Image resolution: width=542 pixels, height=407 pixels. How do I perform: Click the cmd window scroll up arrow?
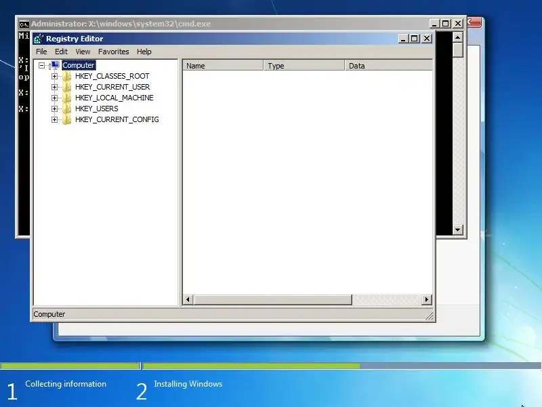(x=458, y=37)
